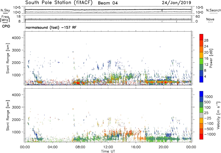
Task: Click the Power colorbar segment between 16 and 20
Action: point(201,55)
